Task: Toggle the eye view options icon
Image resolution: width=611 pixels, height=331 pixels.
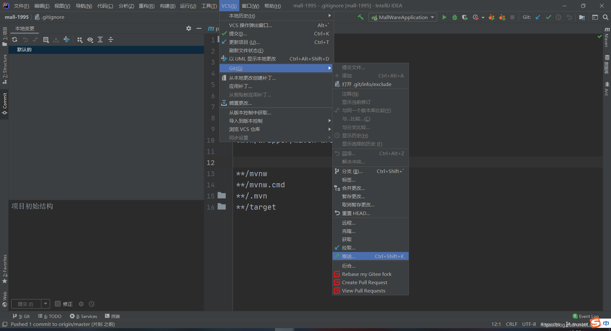Action: coord(90,40)
